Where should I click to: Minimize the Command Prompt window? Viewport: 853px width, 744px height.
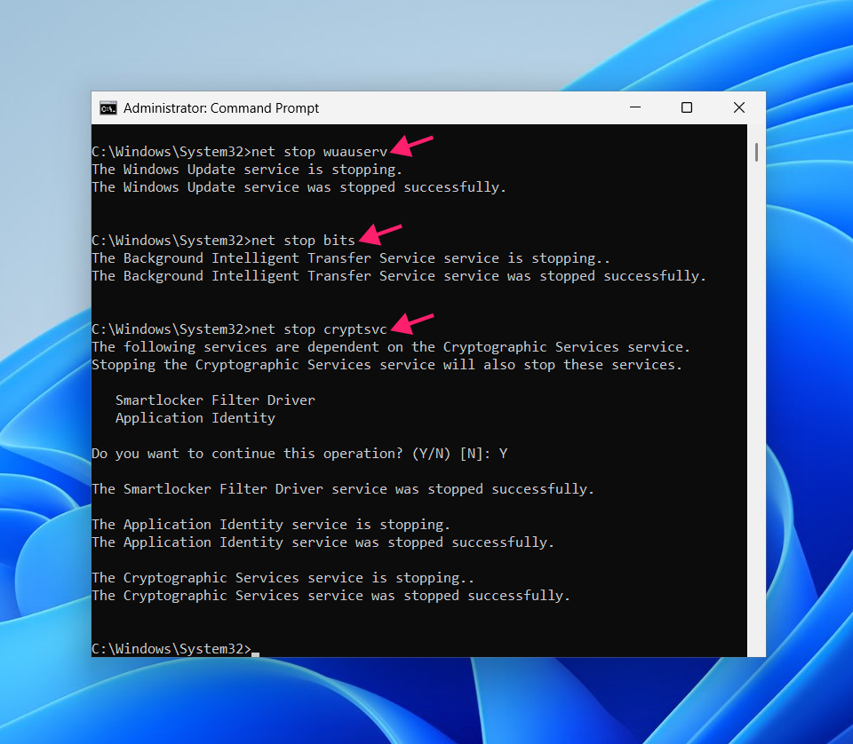coord(634,107)
